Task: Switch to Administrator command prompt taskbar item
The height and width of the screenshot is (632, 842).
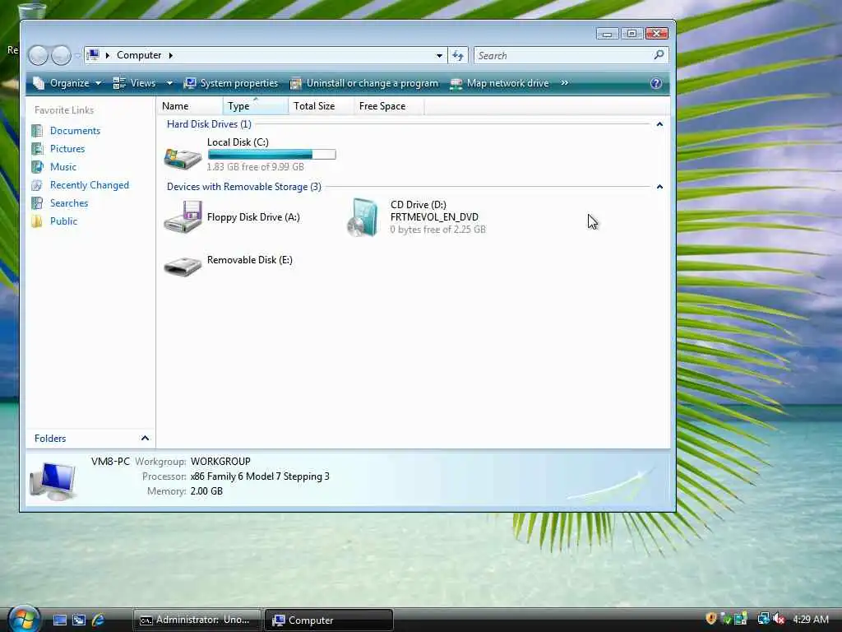Action: pyautogui.click(x=197, y=620)
